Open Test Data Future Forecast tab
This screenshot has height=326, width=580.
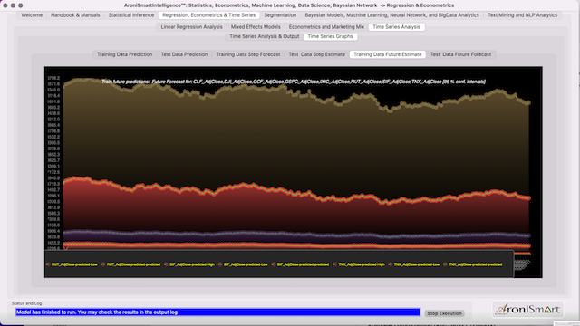coord(460,54)
